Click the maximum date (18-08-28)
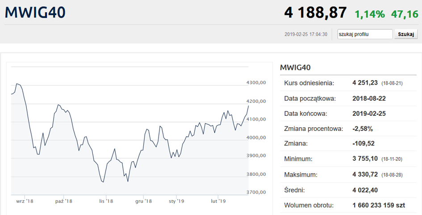Screen dimensions: 422x215 pos(392,175)
